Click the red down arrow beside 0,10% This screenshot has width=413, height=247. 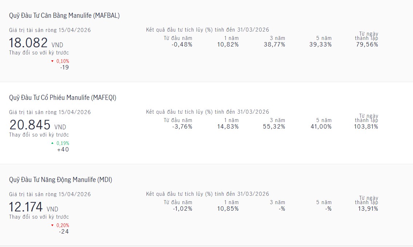point(52,61)
